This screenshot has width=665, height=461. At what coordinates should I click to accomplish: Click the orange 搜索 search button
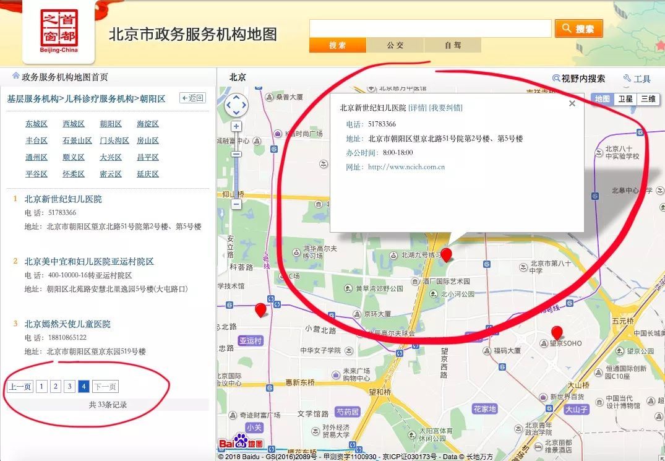coord(579,28)
